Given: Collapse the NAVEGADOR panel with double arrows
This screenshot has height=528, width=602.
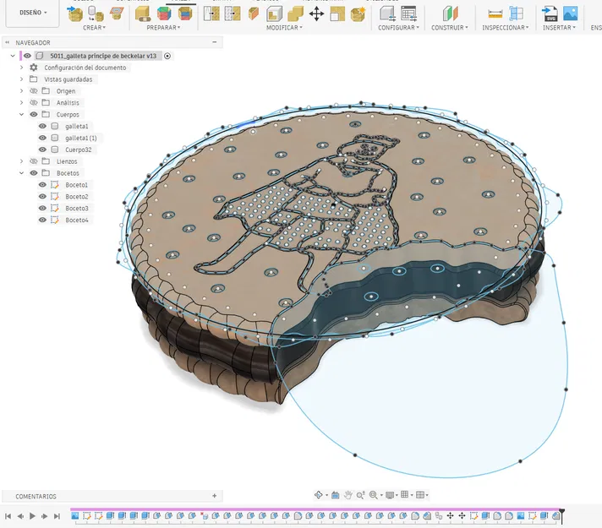Looking at the screenshot, I should [x=8, y=42].
